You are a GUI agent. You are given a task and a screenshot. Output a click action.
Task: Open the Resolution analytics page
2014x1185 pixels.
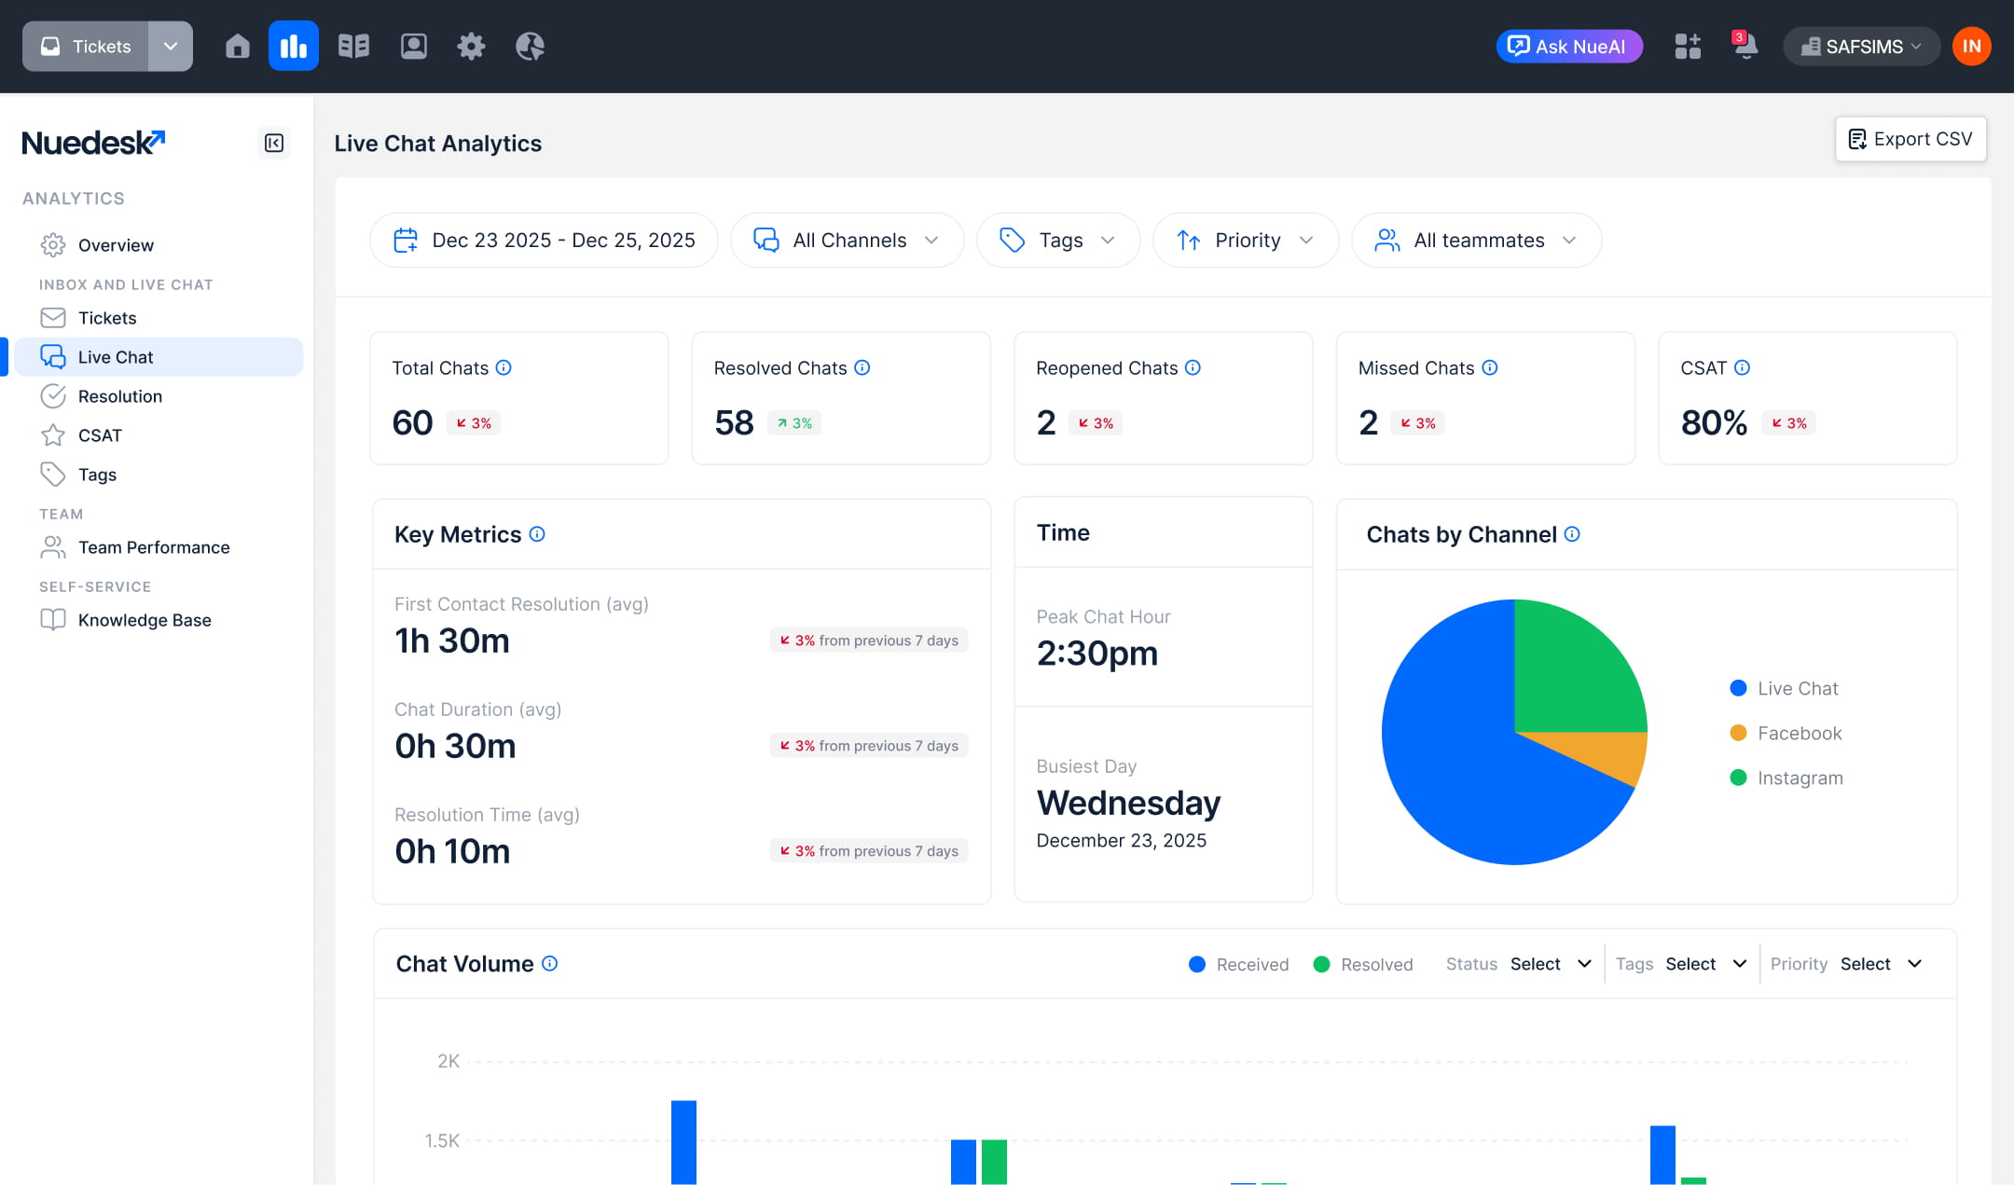[120, 396]
